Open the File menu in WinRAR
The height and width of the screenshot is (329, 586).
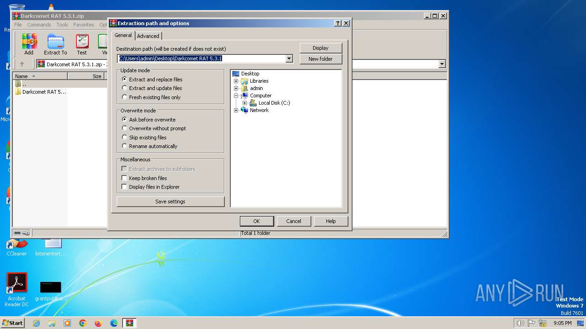[18, 25]
